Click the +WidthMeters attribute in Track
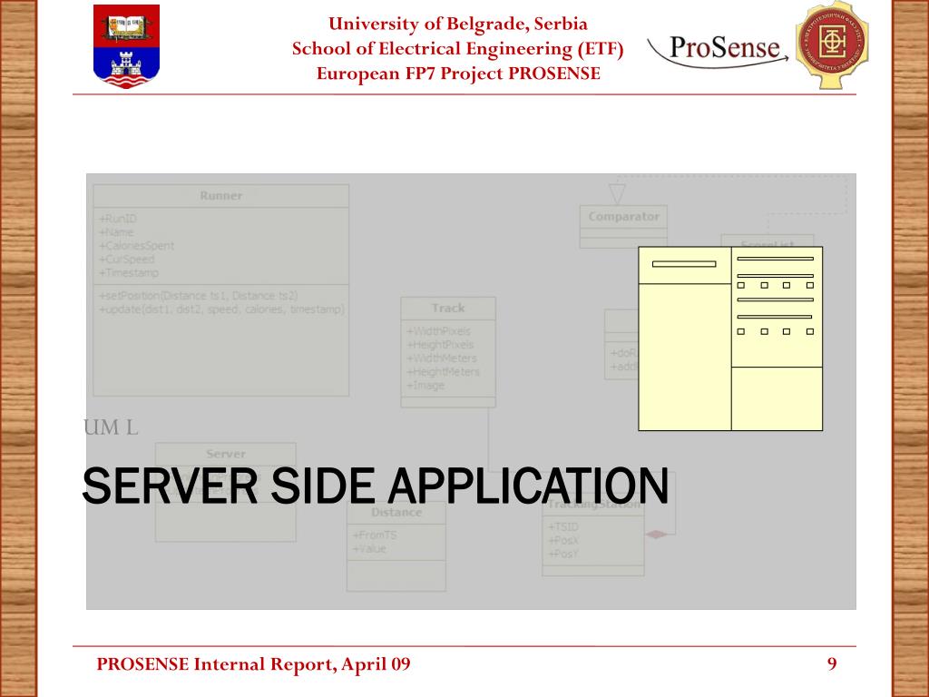Screen dimensions: 929x697 (442, 358)
